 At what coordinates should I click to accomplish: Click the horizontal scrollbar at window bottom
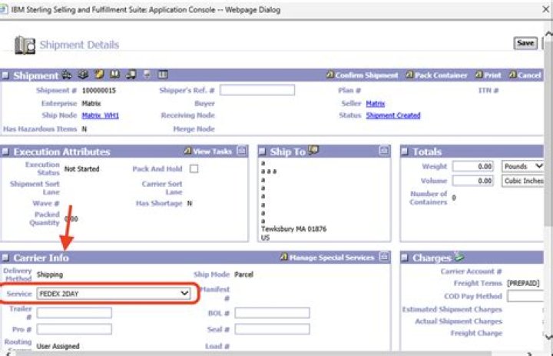coord(254,353)
